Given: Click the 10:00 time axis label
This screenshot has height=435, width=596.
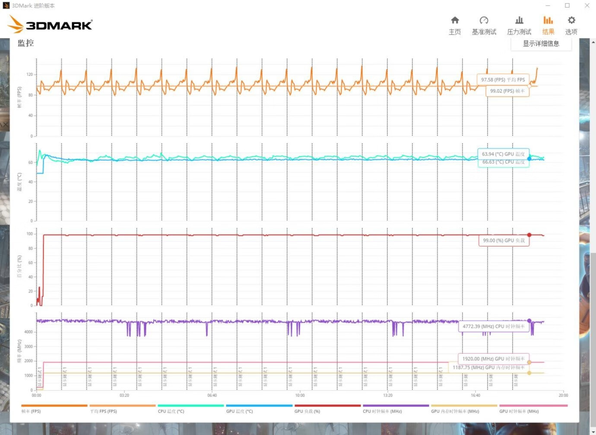Looking at the screenshot, I should pyautogui.click(x=300, y=395).
